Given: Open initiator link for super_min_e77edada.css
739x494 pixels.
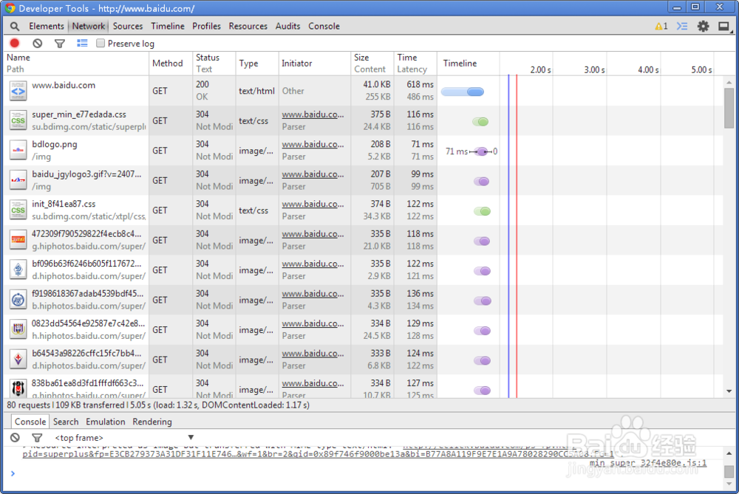Looking at the screenshot, I should [313, 114].
